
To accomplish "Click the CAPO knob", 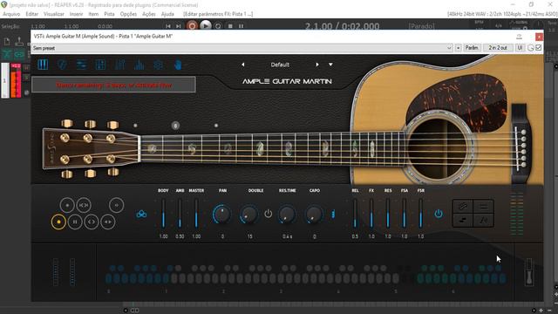I will [x=314, y=215].
